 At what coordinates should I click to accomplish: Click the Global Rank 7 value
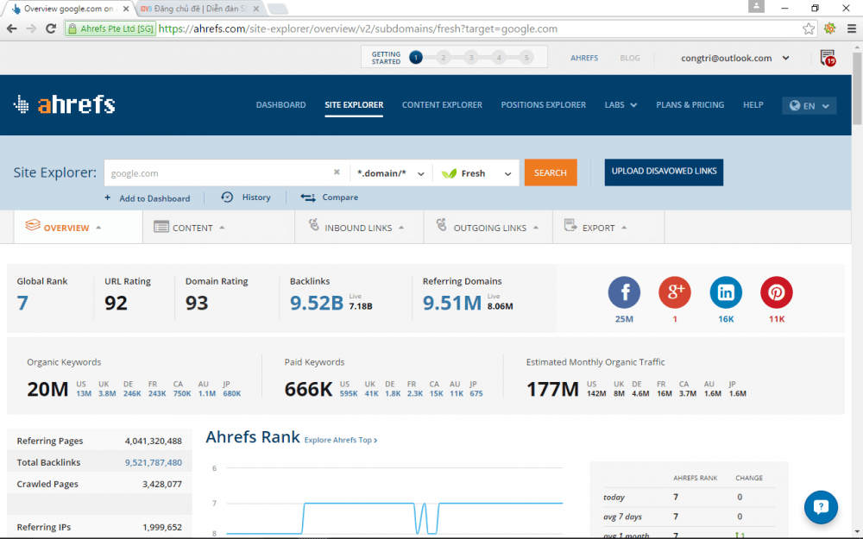(x=22, y=303)
